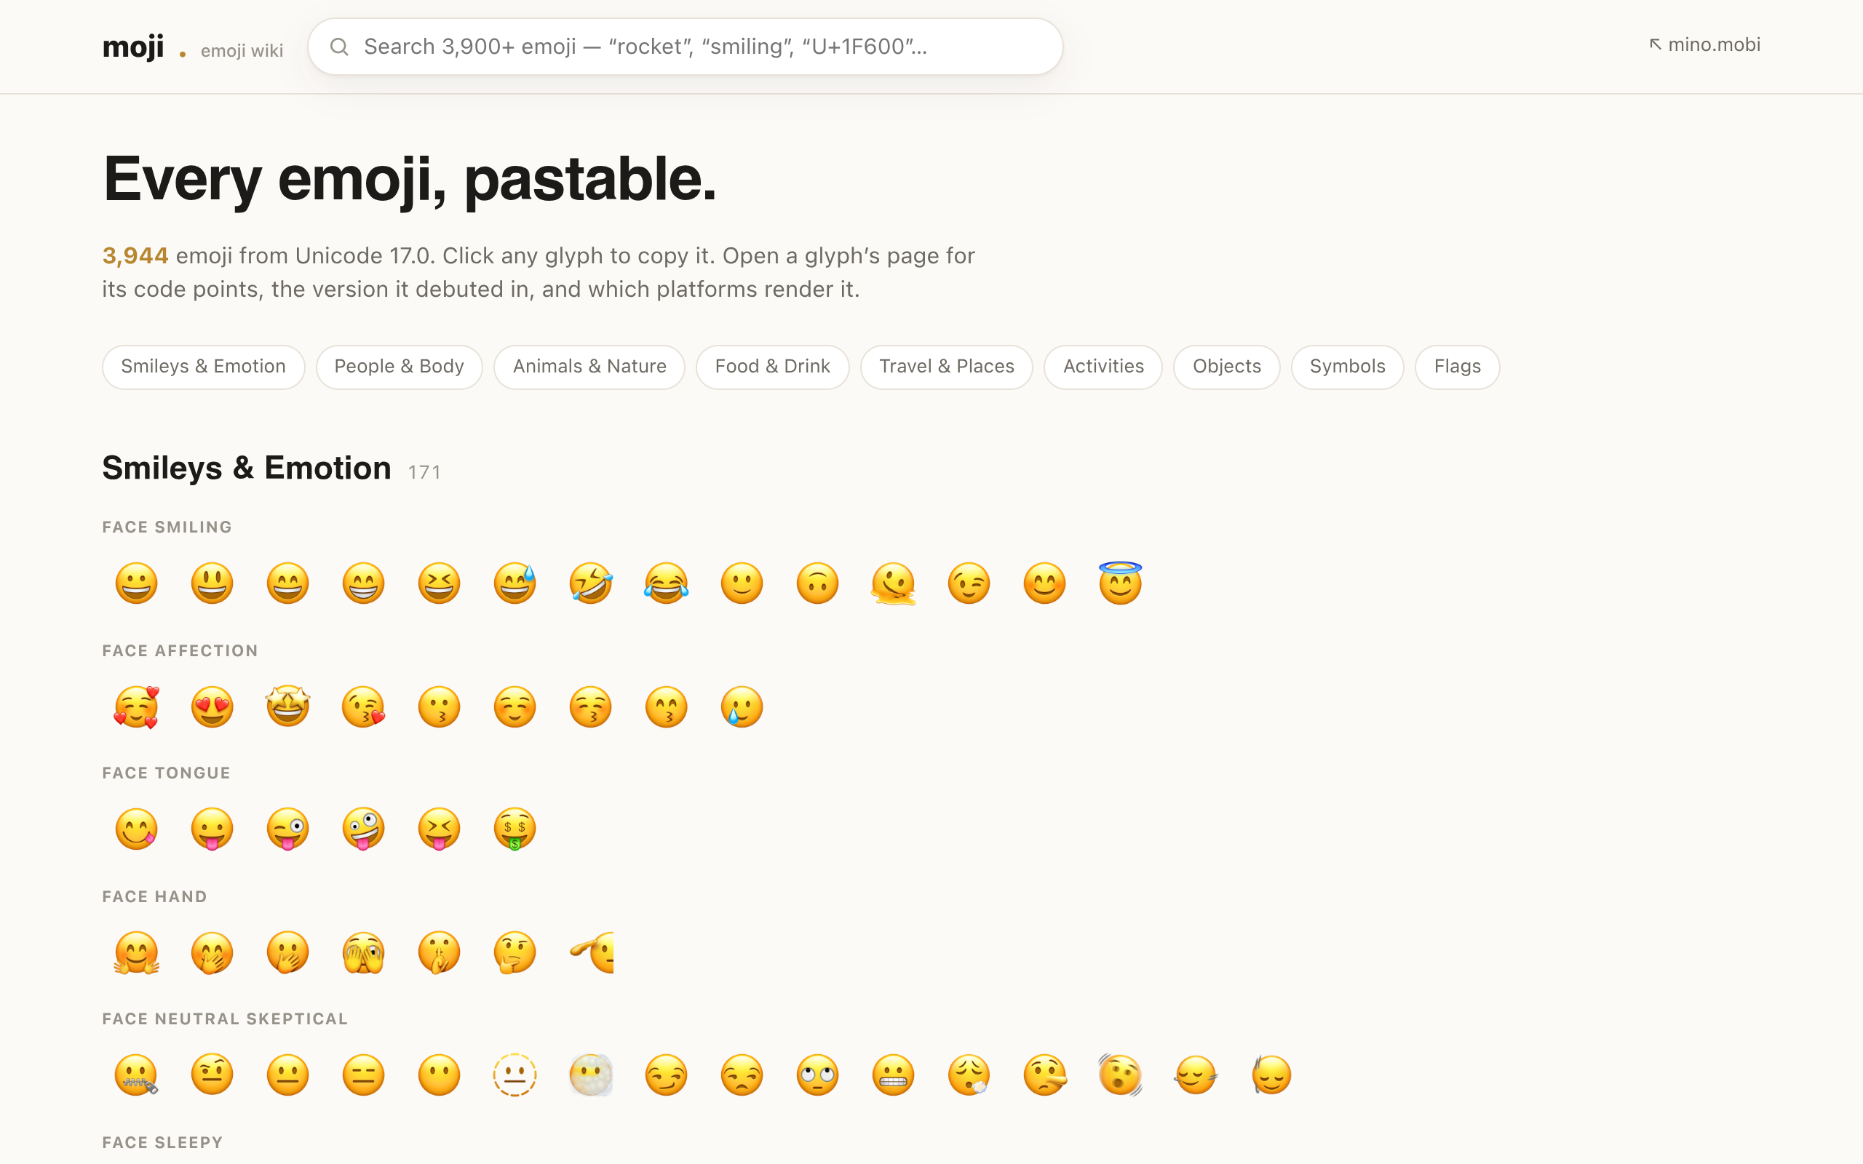The height and width of the screenshot is (1164, 1863).
Task: Copy the face with rolling eyes emoji
Action: [817, 1075]
